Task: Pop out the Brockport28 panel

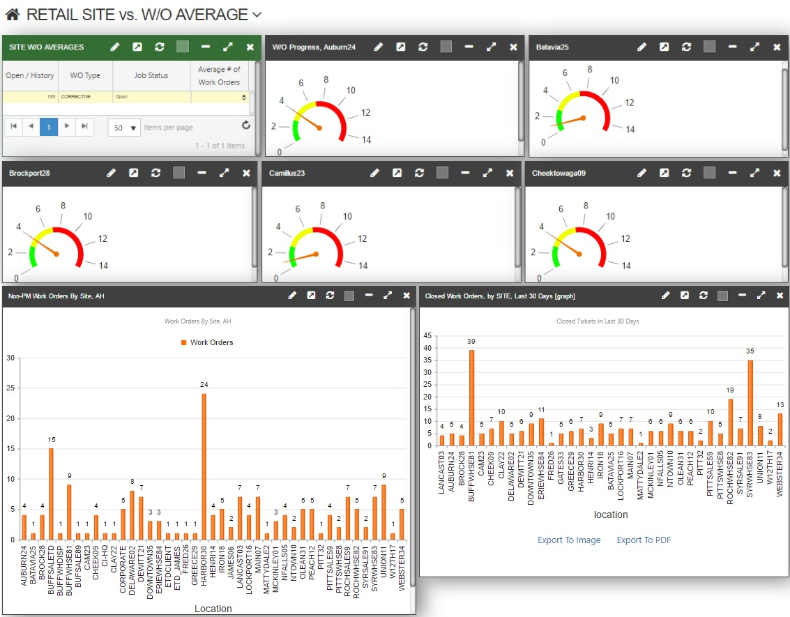Action: click(x=133, y=173)
